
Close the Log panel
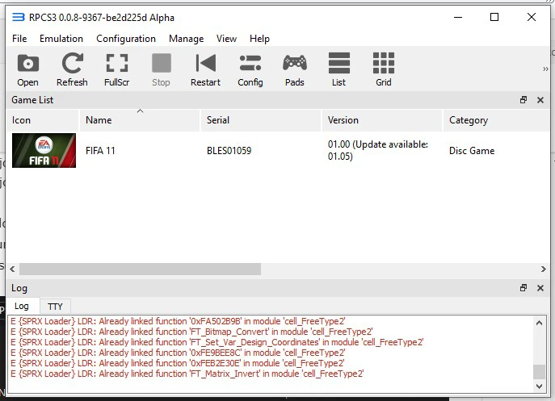point(540,288)
